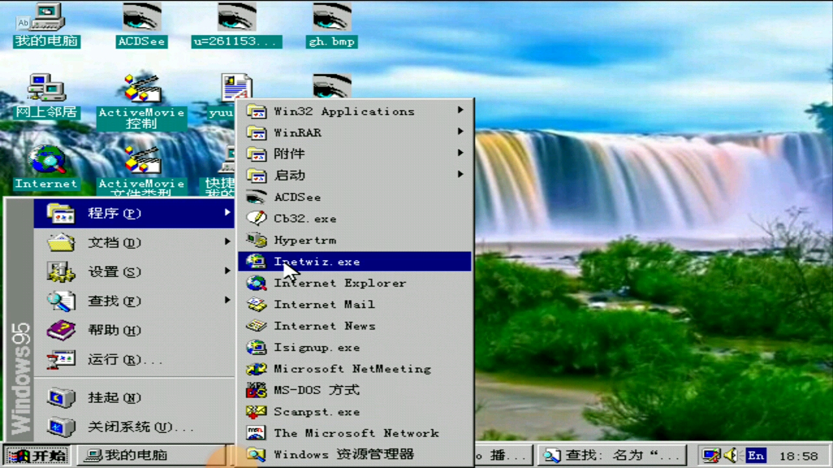Click the 挂起 icon in Start menu
Image resolution: width=833 pixels, height=468 pixels.
click(62, 397)
